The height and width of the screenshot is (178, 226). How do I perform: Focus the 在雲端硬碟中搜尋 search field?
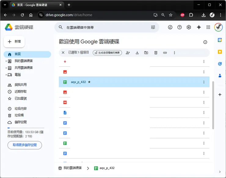[107, 27]
